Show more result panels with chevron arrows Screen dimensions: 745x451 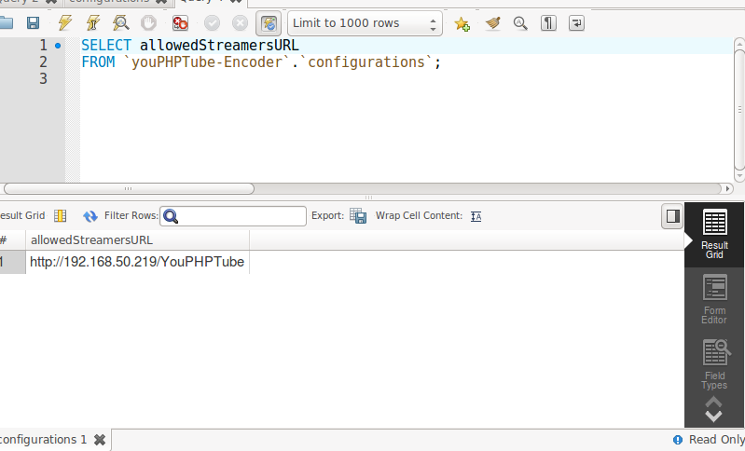click(713, 409)
